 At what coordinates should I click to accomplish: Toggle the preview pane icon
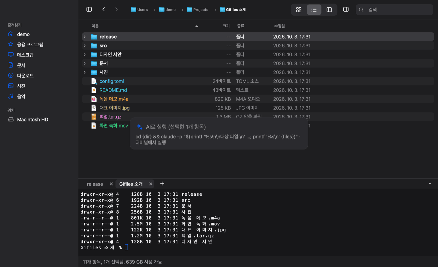pyautogui.click(x=346, y=9)
